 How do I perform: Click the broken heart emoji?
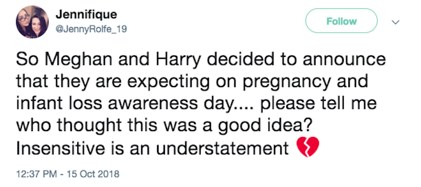coord(308,147)
